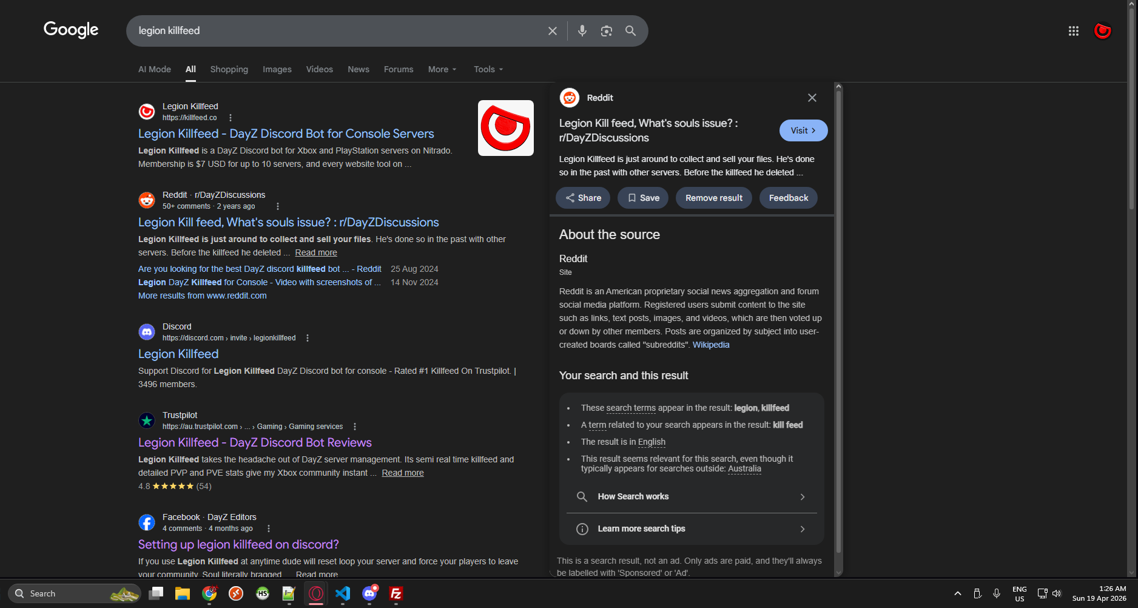Expand the More search filters dropdown
The height and width of the screenshot is (608, 1138).
(x=442, y=69)
